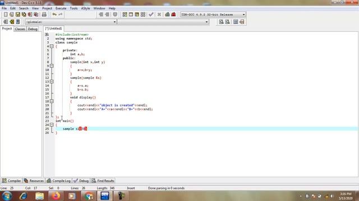359x201 pixels.
Task: Open the AStyle menu
Action: (x=85, y=8)
